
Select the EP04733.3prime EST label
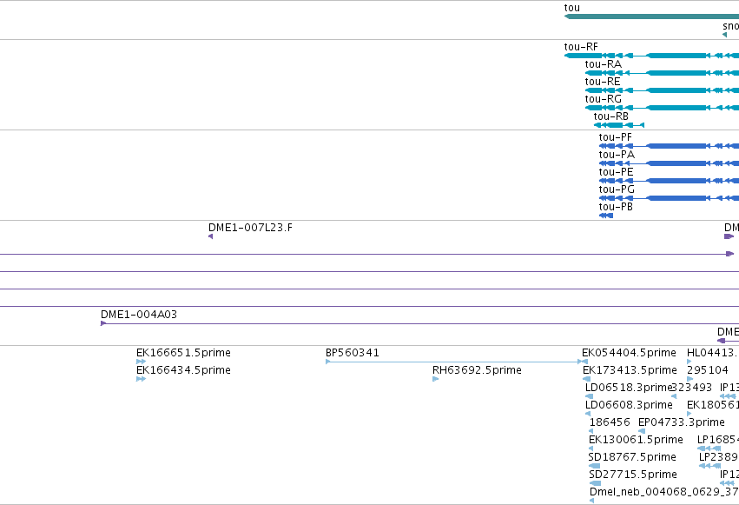click(682, 422)
